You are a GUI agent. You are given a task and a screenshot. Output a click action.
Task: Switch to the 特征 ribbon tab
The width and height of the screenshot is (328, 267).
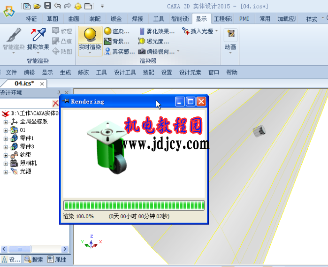31,19
